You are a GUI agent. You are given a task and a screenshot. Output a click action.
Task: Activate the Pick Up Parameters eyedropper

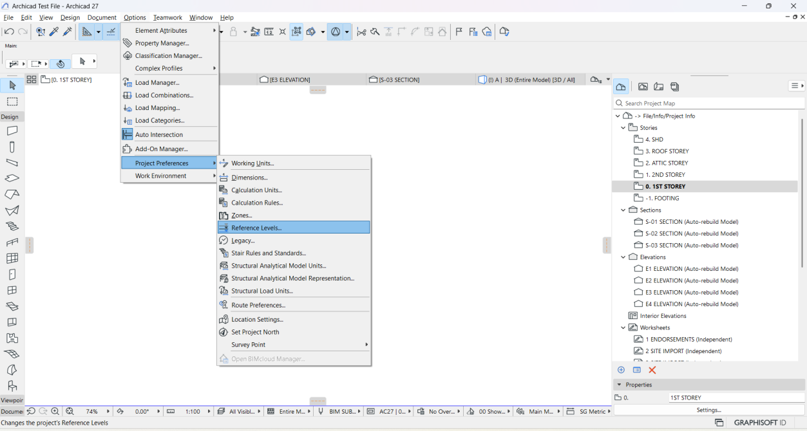[x=54, y=32]
